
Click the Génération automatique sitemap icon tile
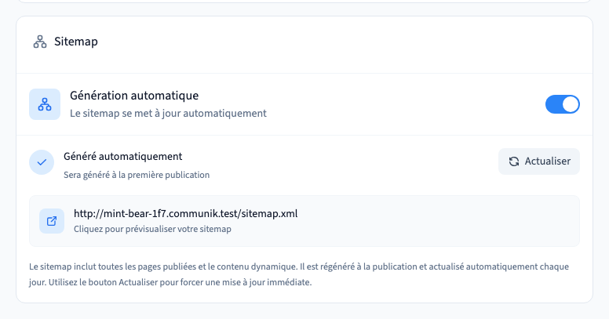tap(45, 104)
